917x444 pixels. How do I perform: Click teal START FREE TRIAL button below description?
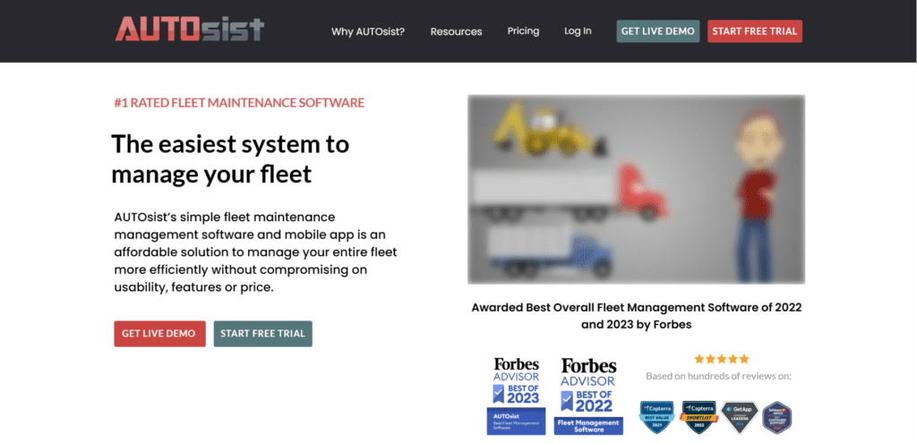click(x=262, y=334)
